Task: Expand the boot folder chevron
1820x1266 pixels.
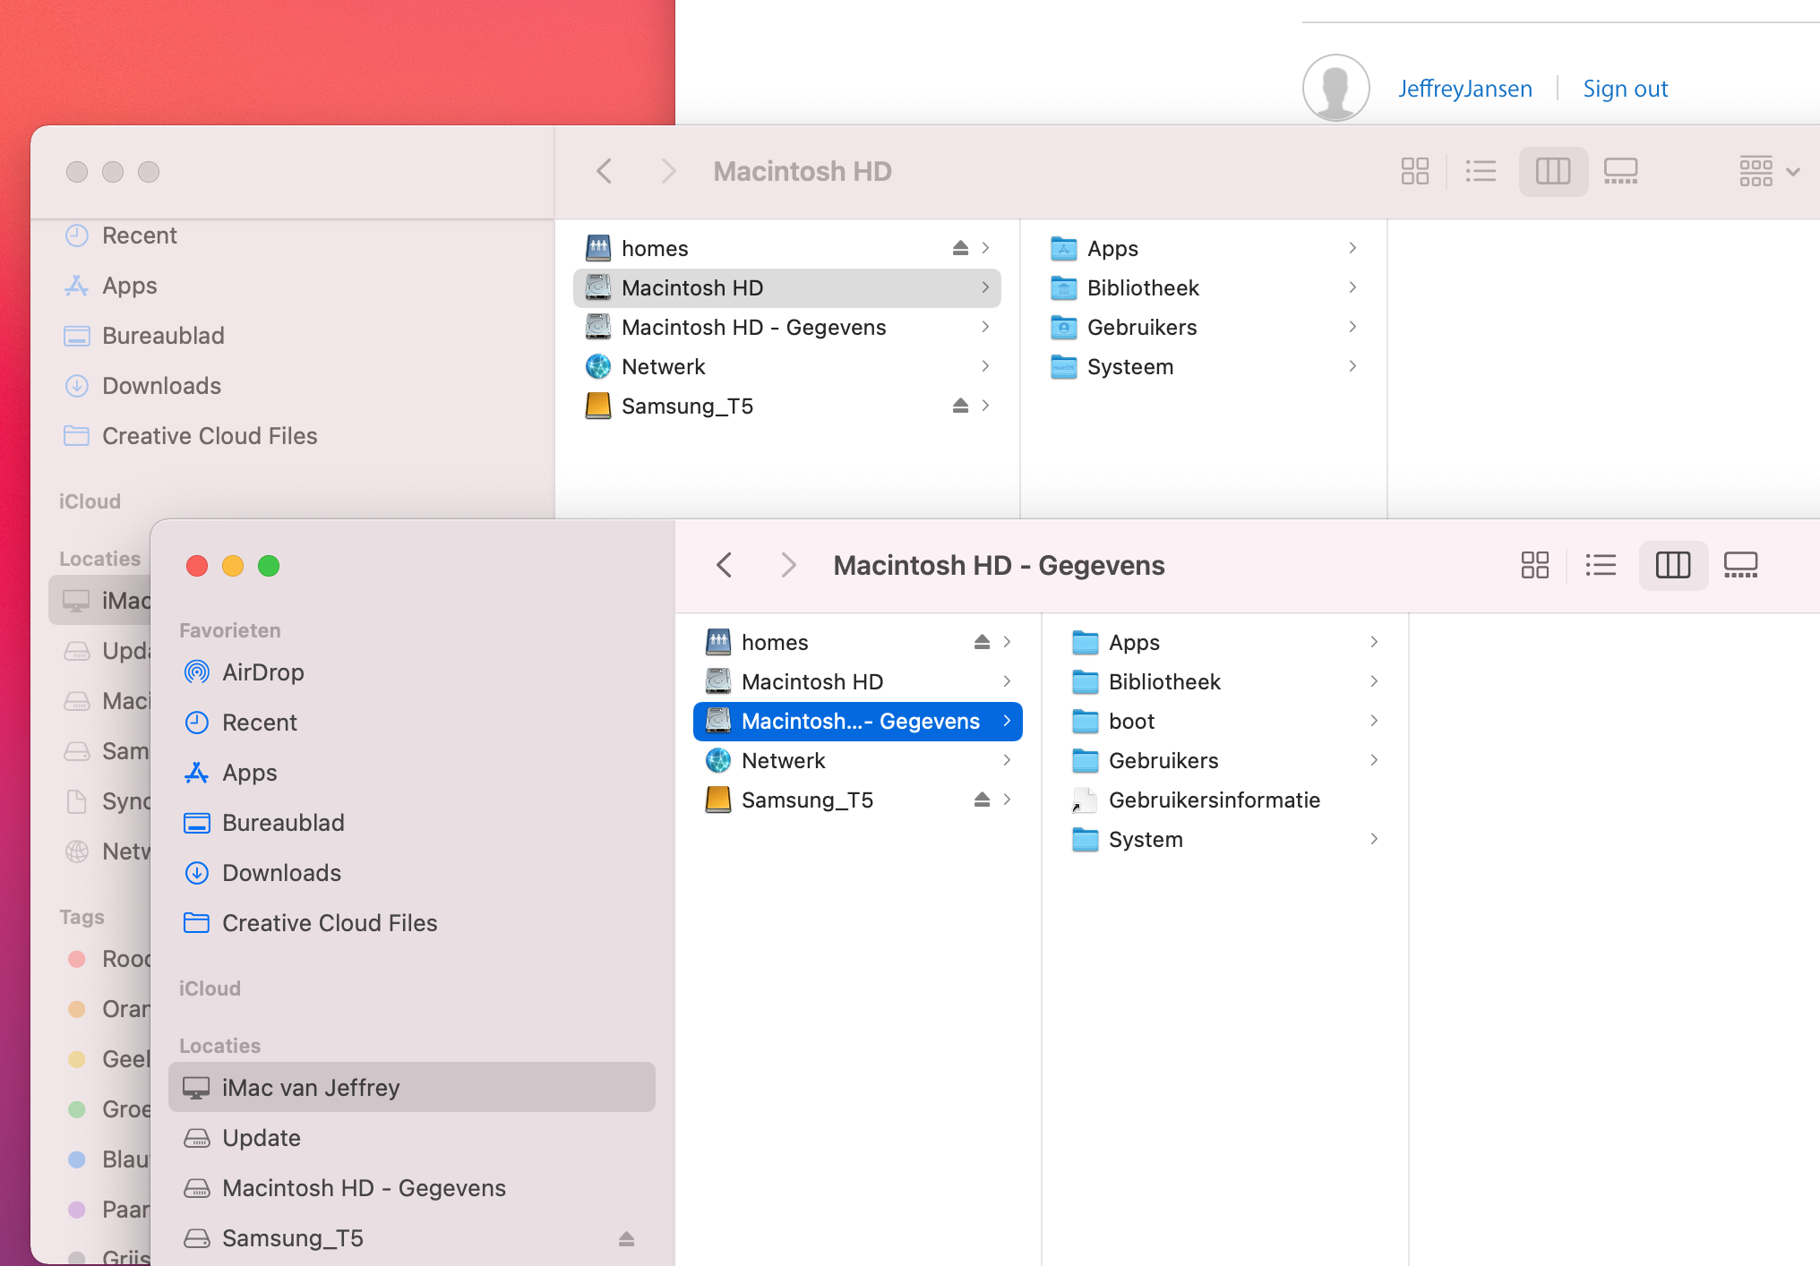Action: [1374, 721]
